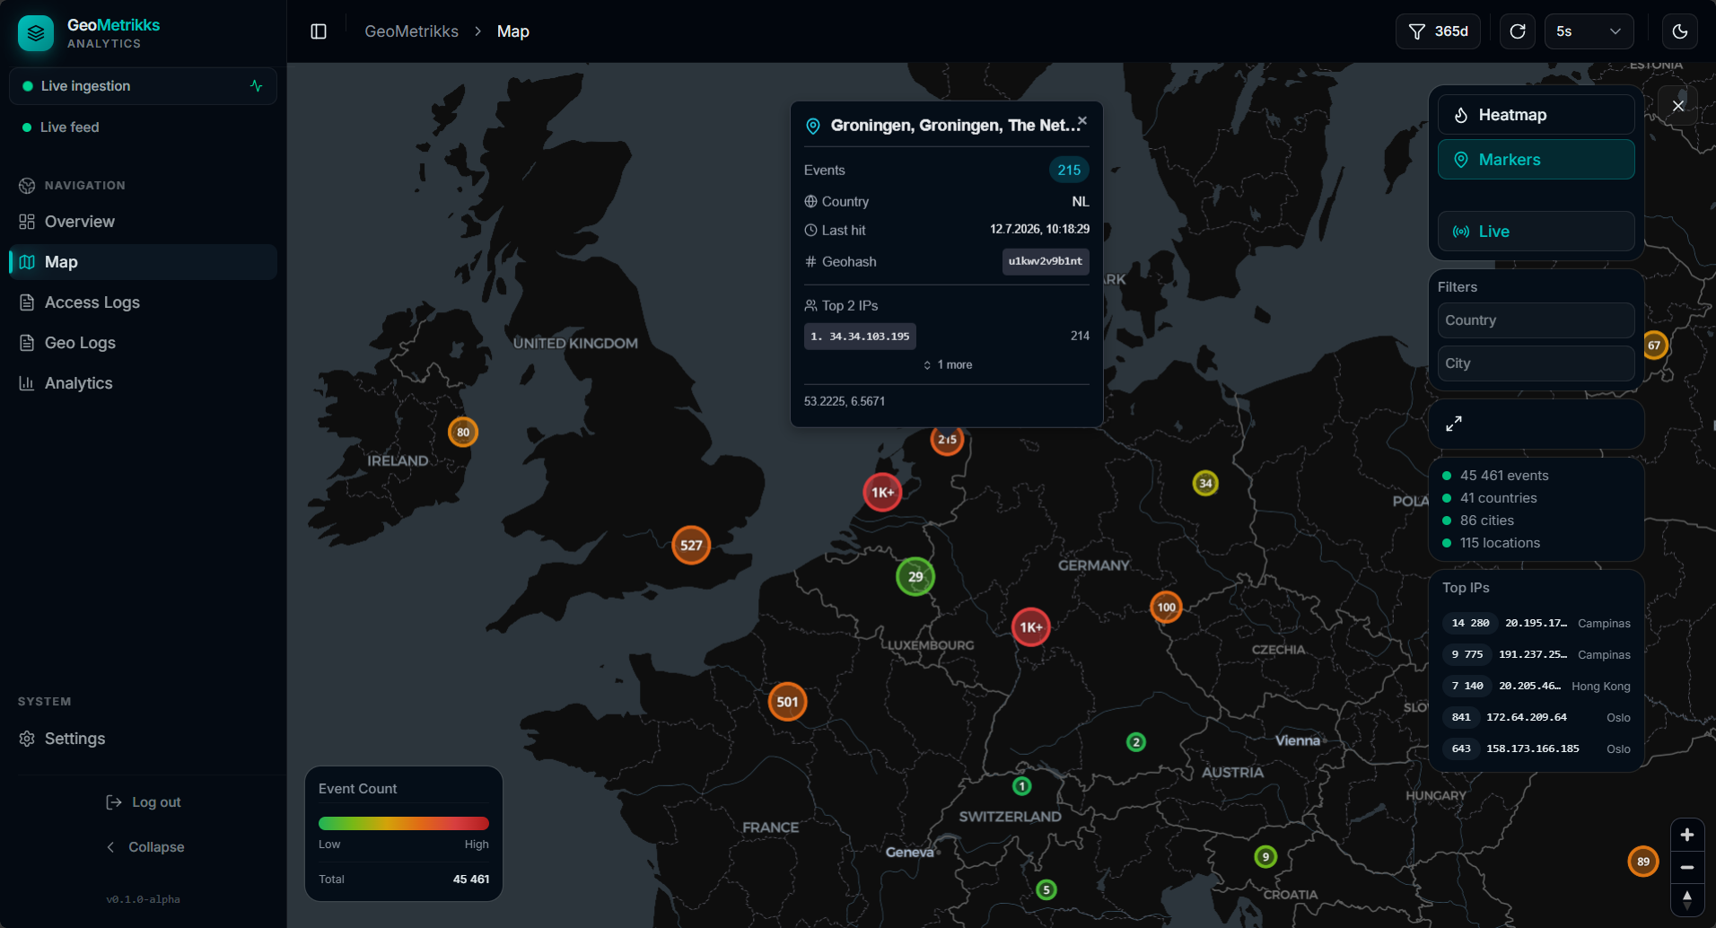
Task: Select Live ingestion status item
Action: (143, 86)
